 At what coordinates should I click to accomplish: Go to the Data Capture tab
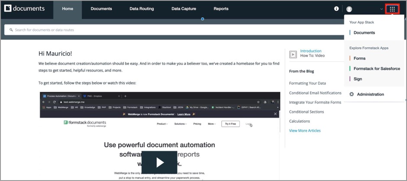[184, 9]
